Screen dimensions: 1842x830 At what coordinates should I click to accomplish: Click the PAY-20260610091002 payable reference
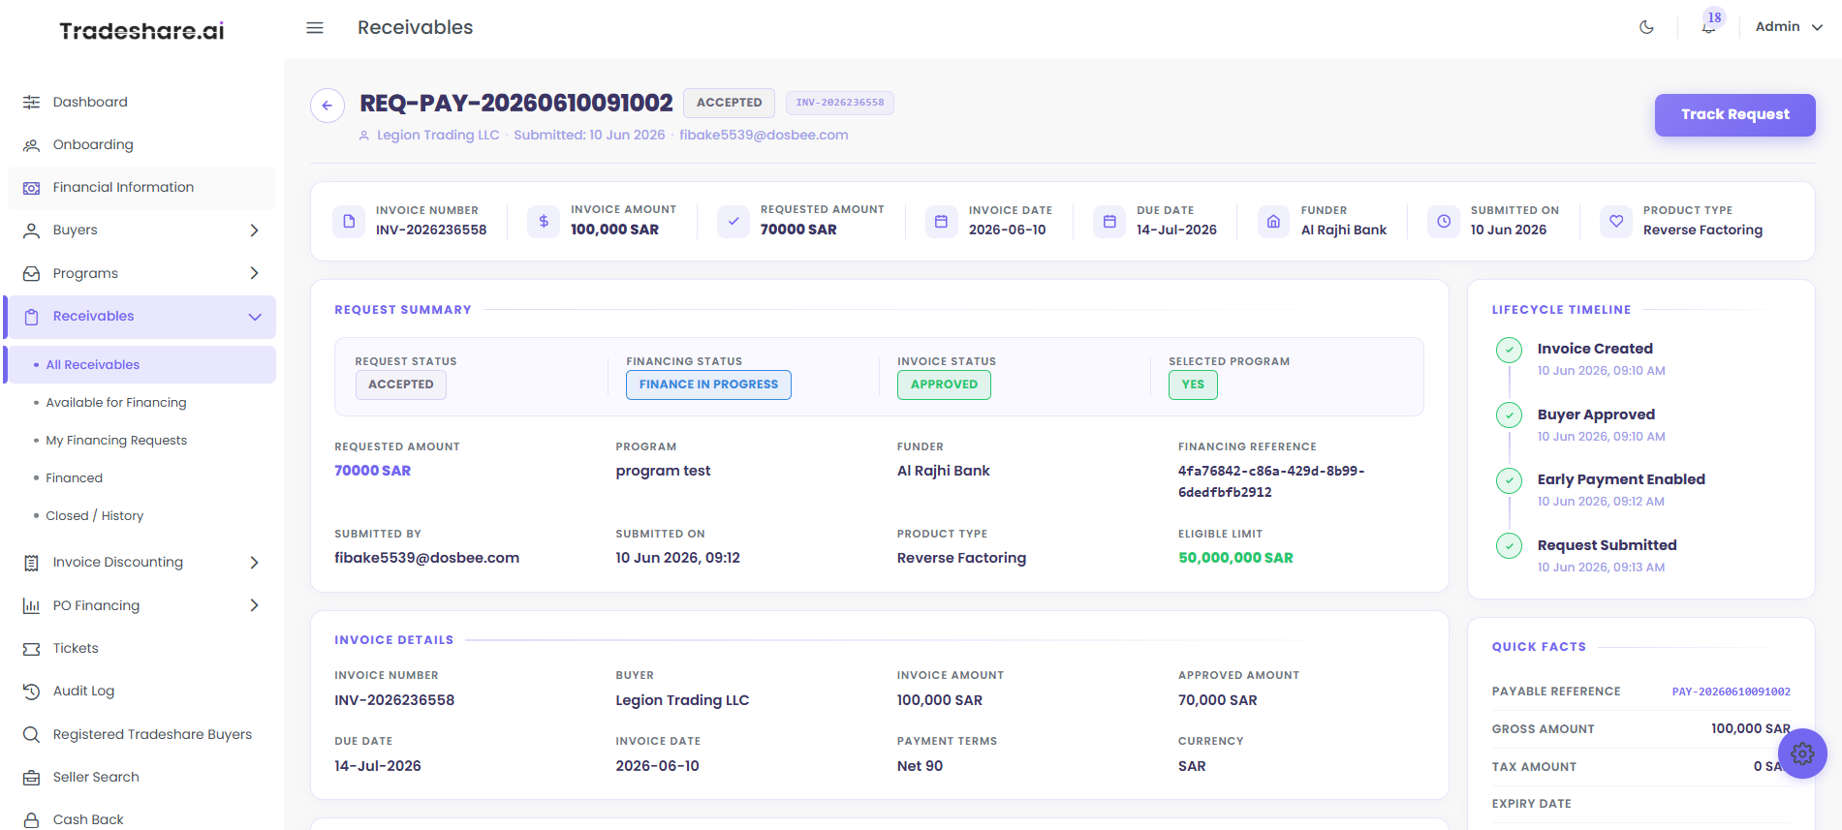1731,692
